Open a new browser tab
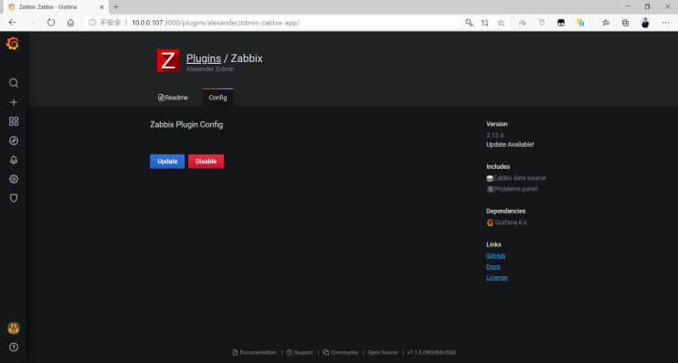The width and height of the screenshot is (678, 363). (115, 7)
